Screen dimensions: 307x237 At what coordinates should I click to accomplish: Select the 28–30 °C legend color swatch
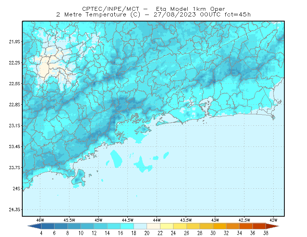tap(206, 226)
